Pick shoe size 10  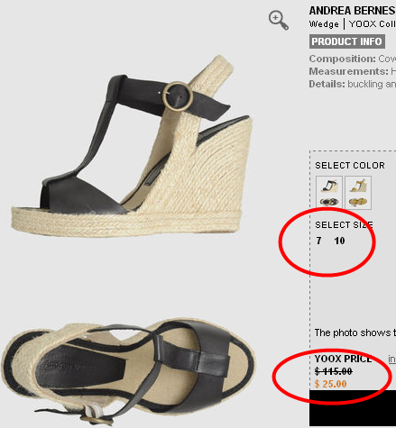(339, 241)
